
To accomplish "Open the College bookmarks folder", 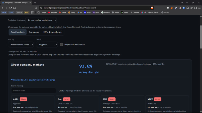I will click(x=42, y=12).
